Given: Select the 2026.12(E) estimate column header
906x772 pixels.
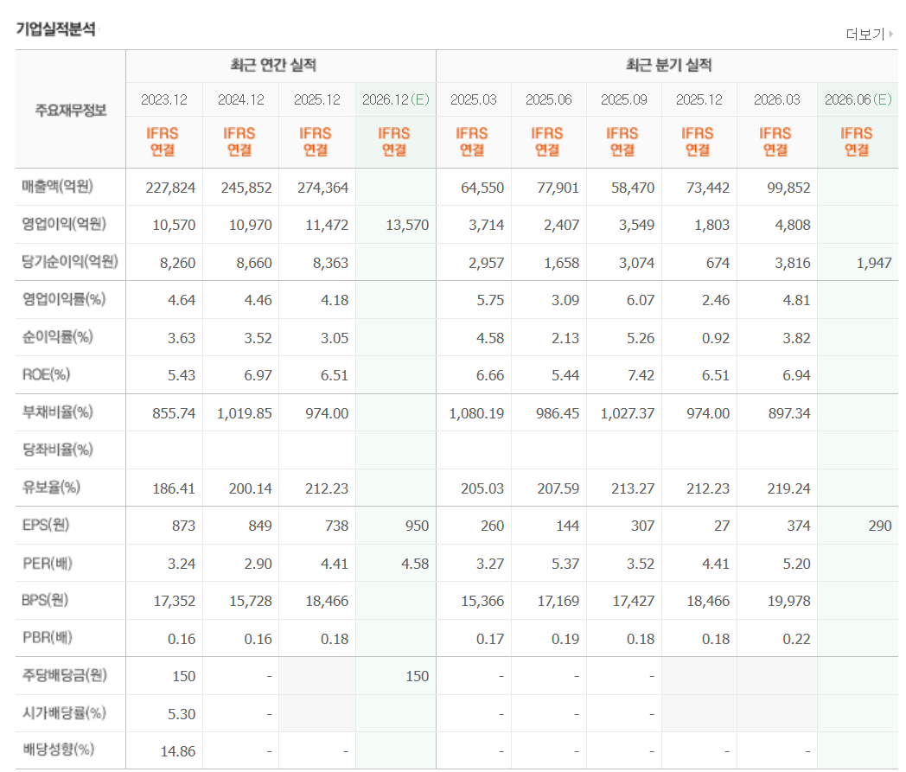Looking at the screenshot, I should tap(396, 100).
